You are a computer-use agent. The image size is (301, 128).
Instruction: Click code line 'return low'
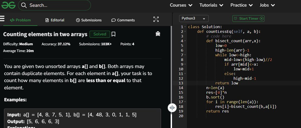point(227,83)
